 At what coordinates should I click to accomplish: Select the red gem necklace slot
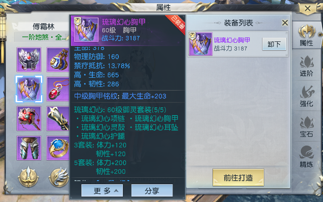58,89
